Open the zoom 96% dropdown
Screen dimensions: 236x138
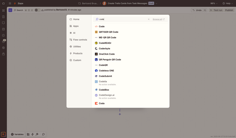coord(214,3)
